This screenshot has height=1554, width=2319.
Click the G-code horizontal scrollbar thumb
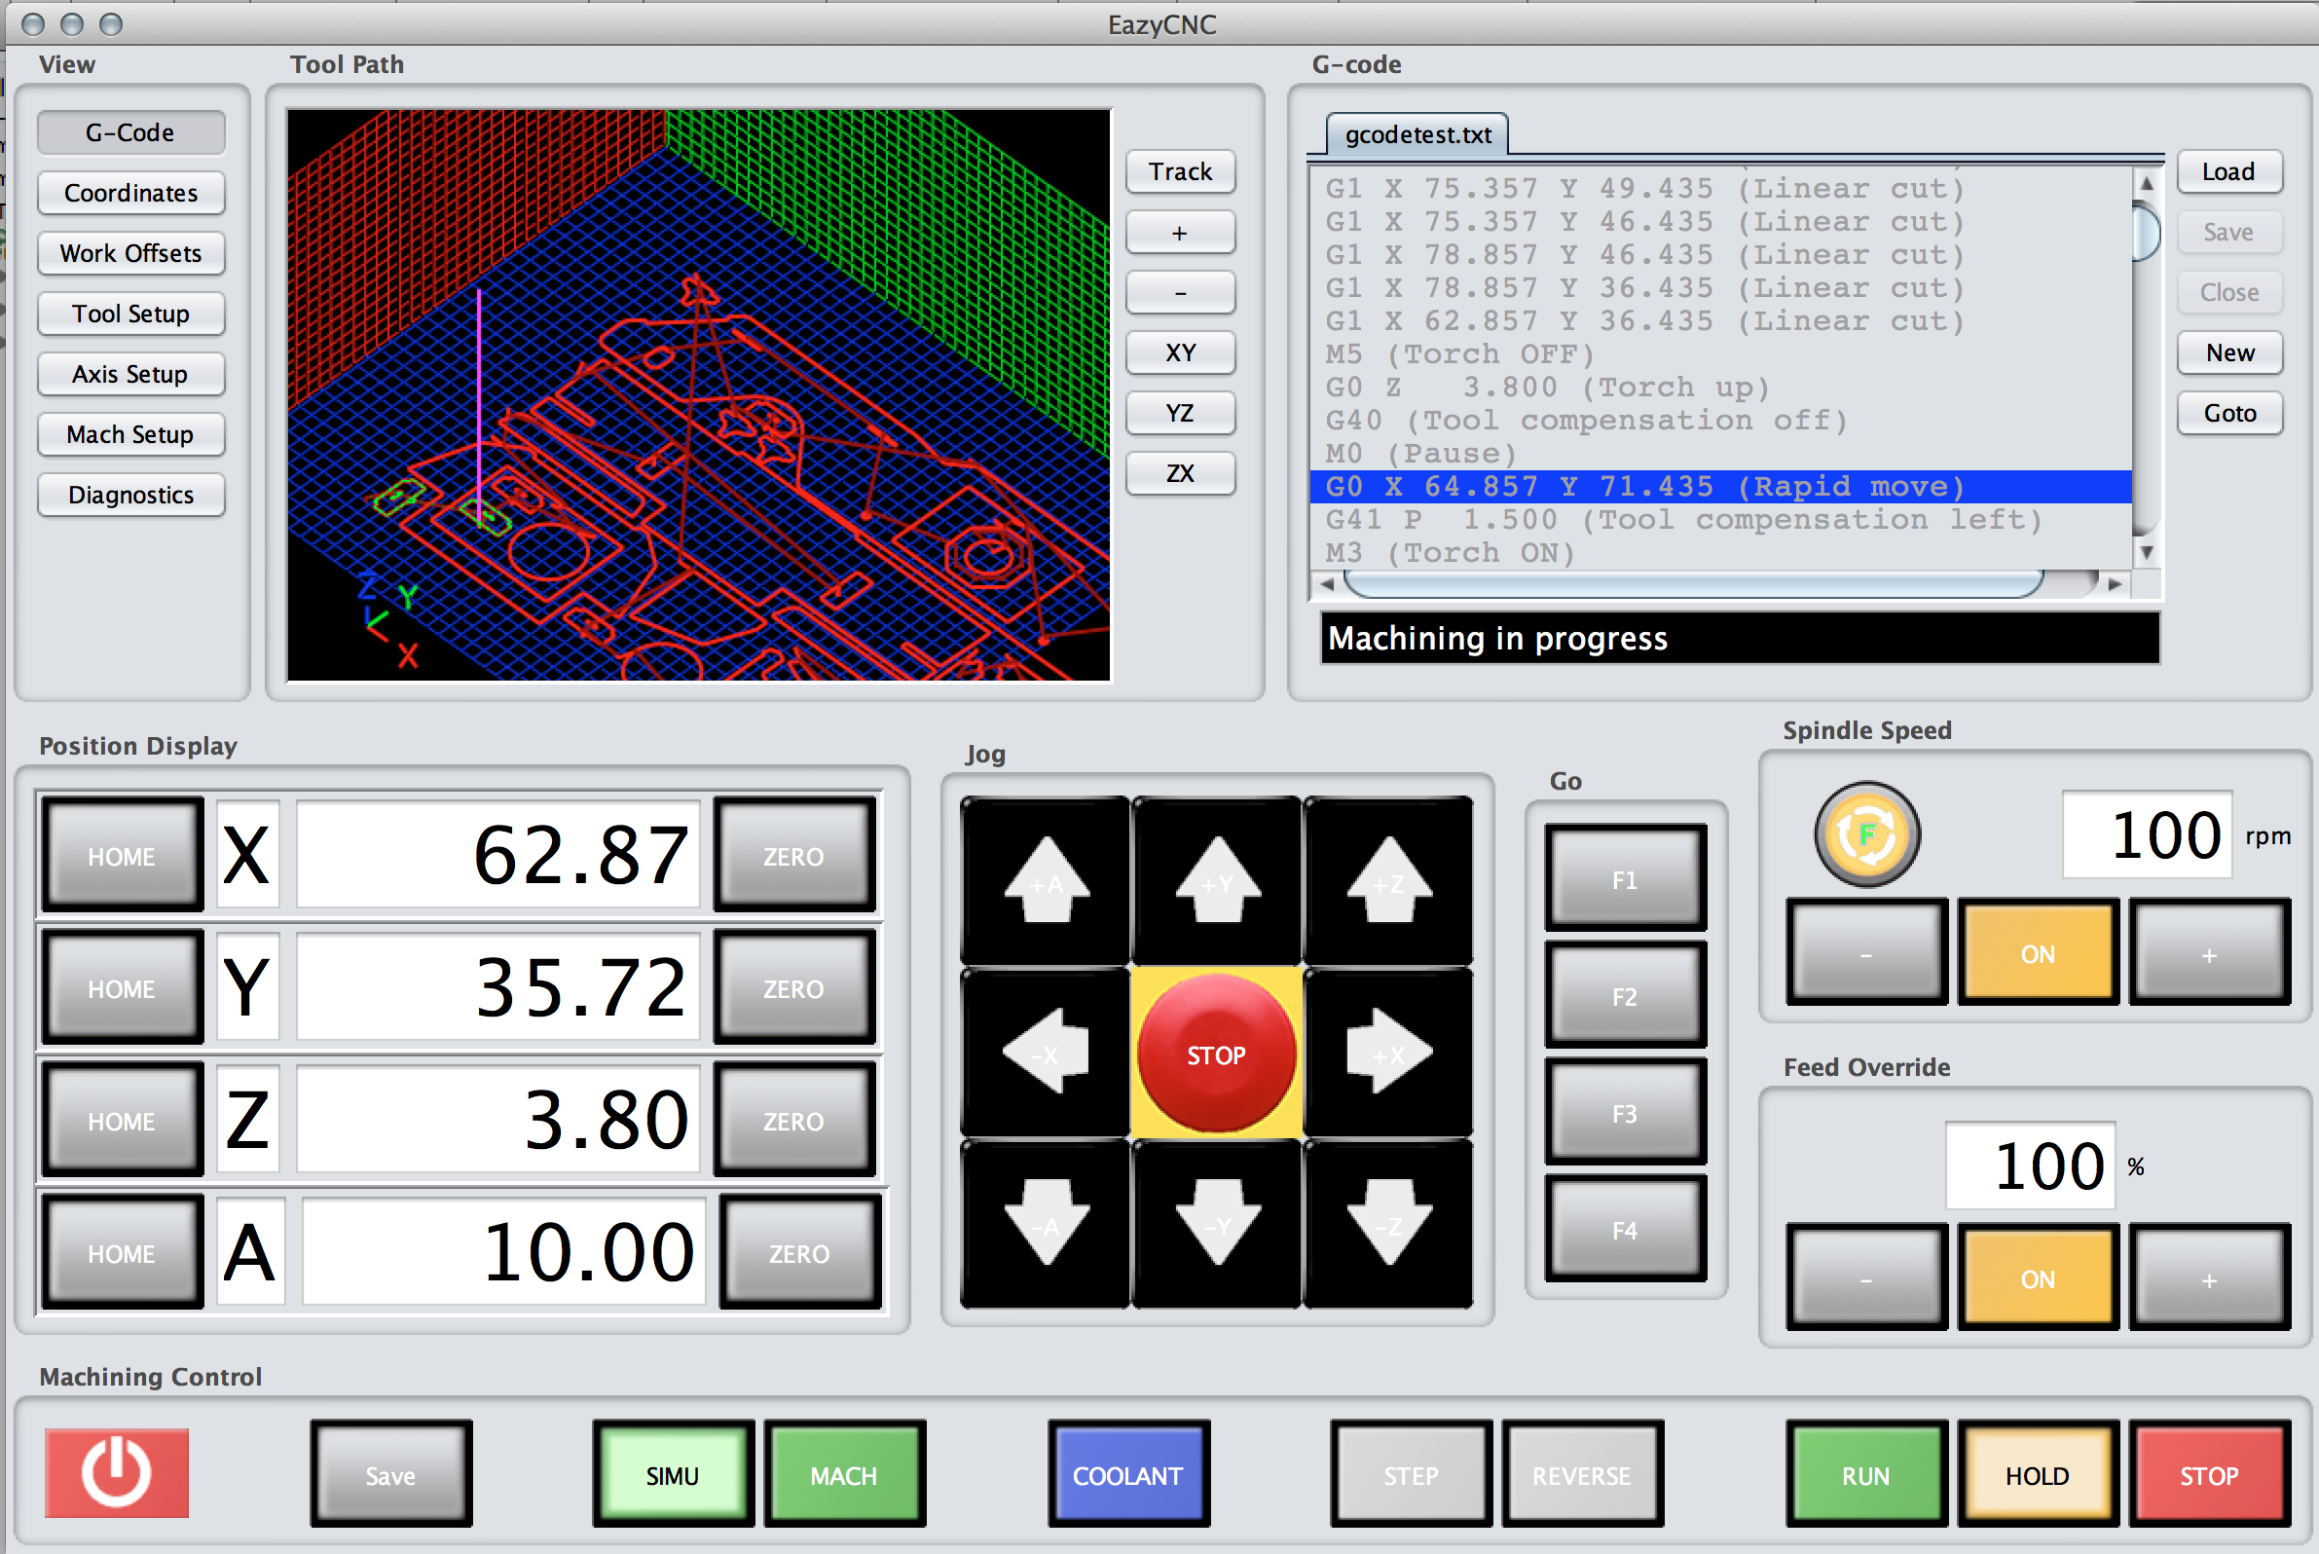click(x=1693, y=585)
